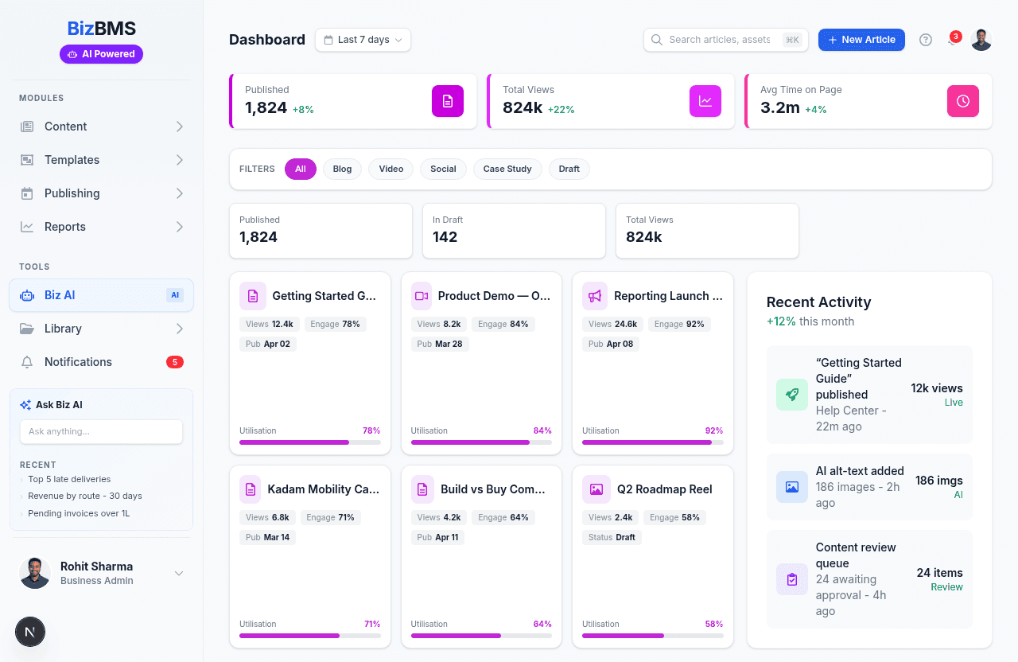This screenshot has height=662, width=1018.
Task: Select the Blog filter chip
Action: tap(342, 169)
